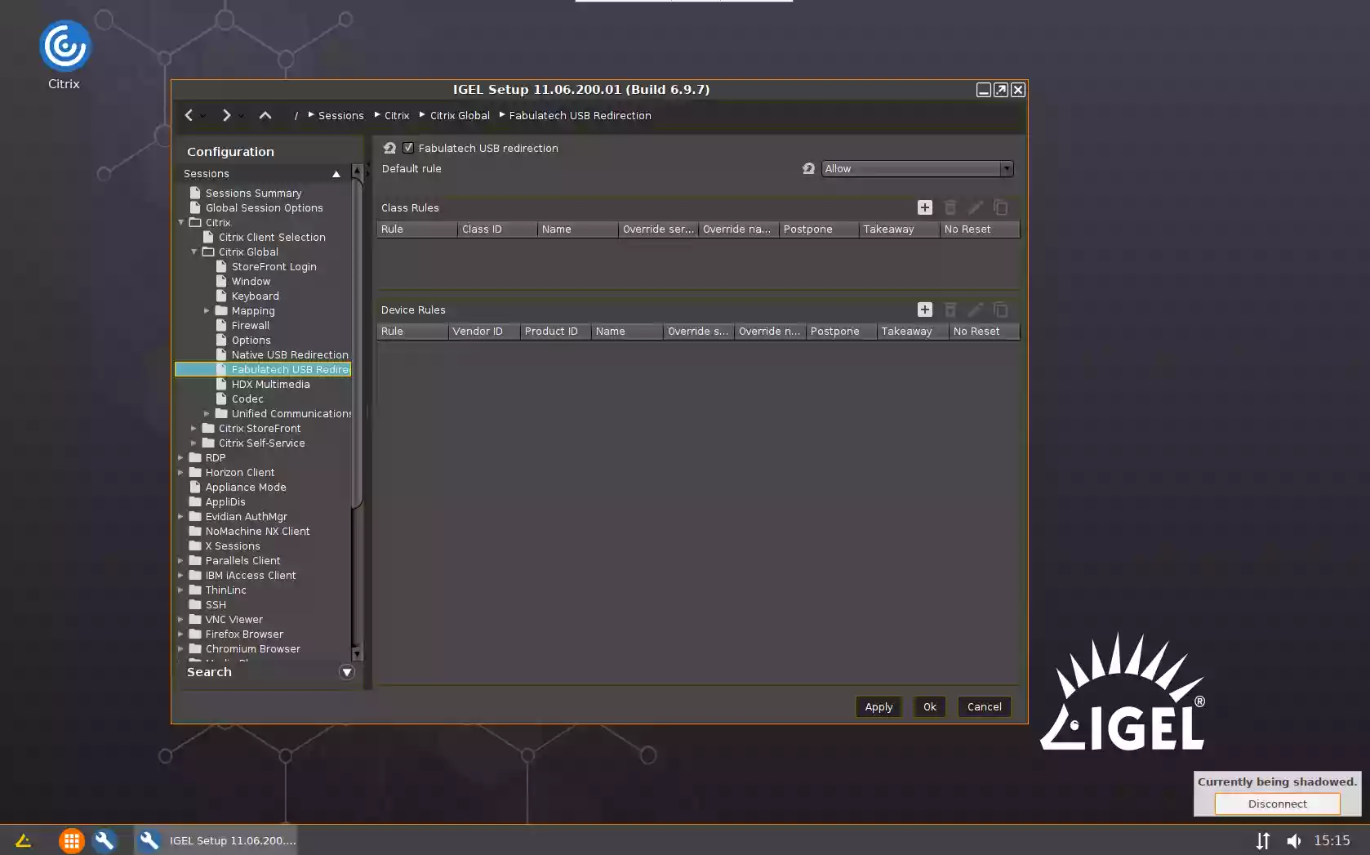Switch to IGEL Setup taskbar window
This screenshot has width=1370, height=855.
pos(216,840)
